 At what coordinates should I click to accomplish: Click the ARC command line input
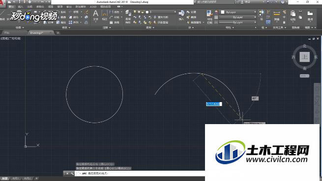click(x=140, y=174)
